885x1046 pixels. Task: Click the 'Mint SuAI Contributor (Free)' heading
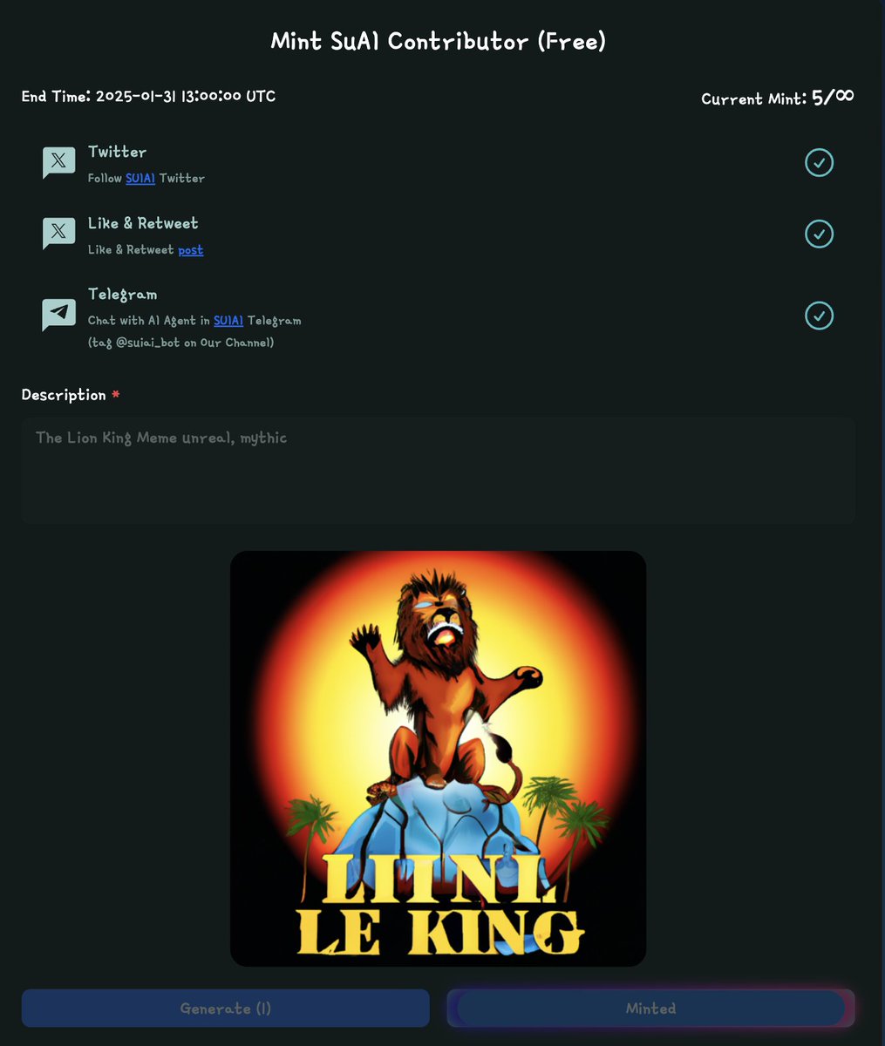click(x=438, y=41)
